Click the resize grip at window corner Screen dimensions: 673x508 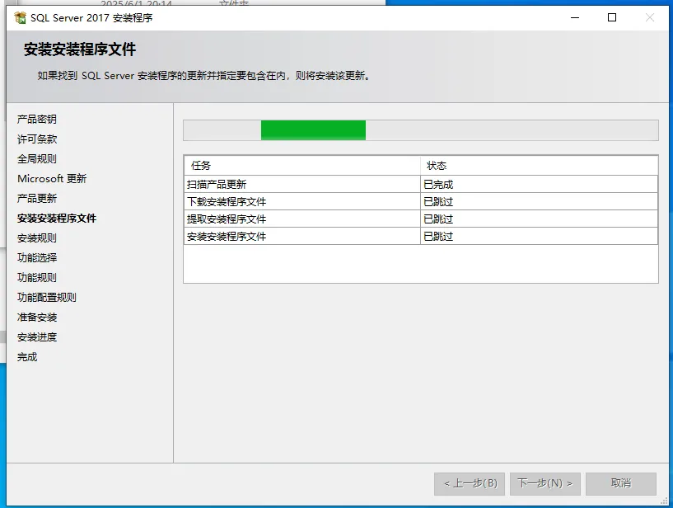665,501
